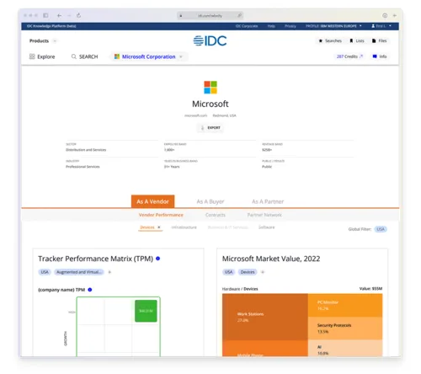Click the magnifier SEARCH button
The width and height of the screenshot is (421, 374).
[84, 56]
